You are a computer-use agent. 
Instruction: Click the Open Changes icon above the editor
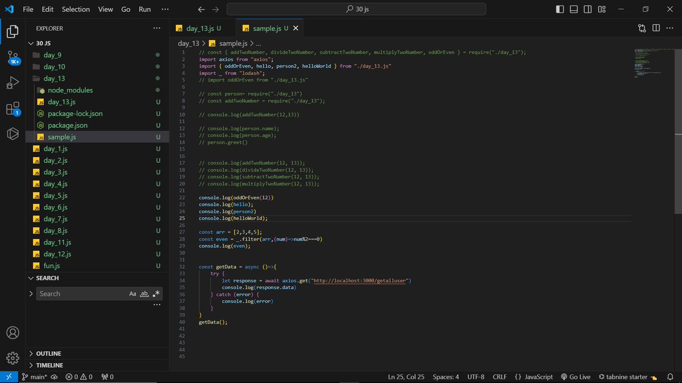[642, 27]
